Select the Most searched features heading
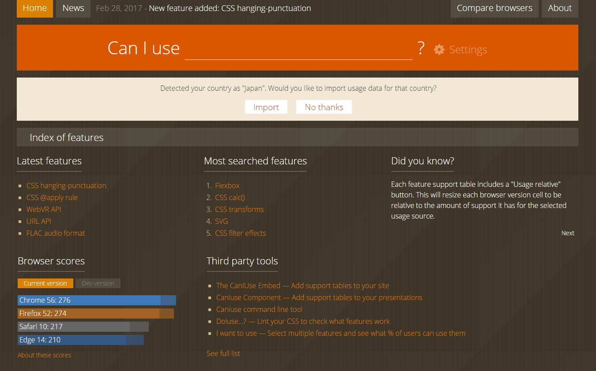This screenshot has height=371, width=596. tap(255, 161)
